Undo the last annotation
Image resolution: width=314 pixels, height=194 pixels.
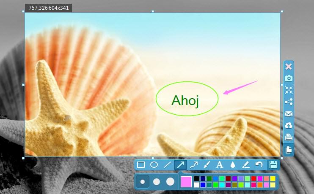pos(259,165)
